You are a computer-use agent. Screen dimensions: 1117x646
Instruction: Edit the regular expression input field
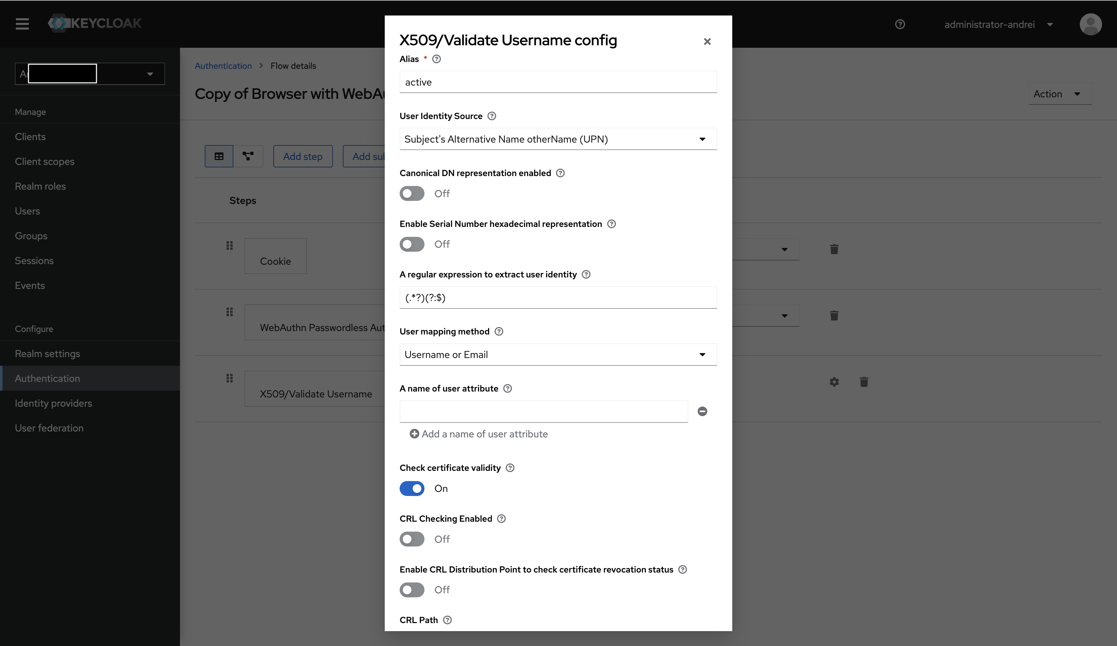(x=558, y=298)
